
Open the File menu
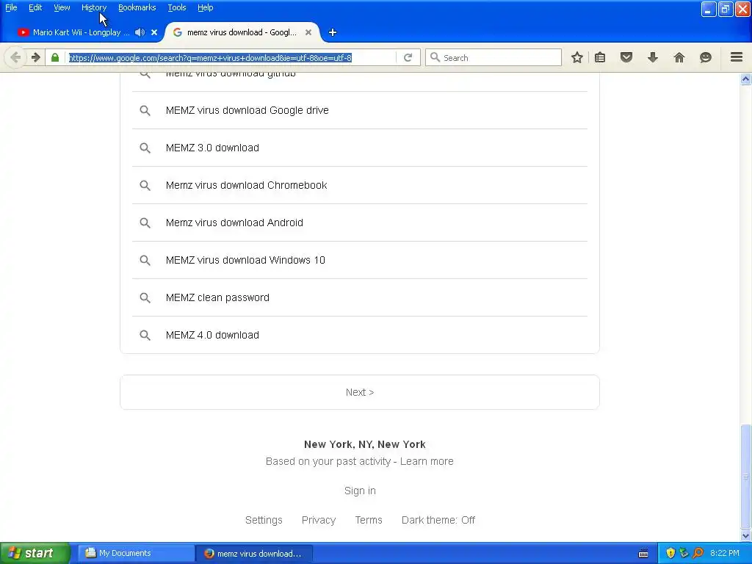[x=11, y=7]
